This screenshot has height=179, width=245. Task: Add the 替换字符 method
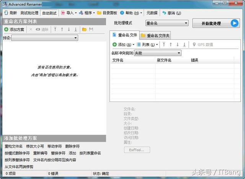[x=58, y=153]
